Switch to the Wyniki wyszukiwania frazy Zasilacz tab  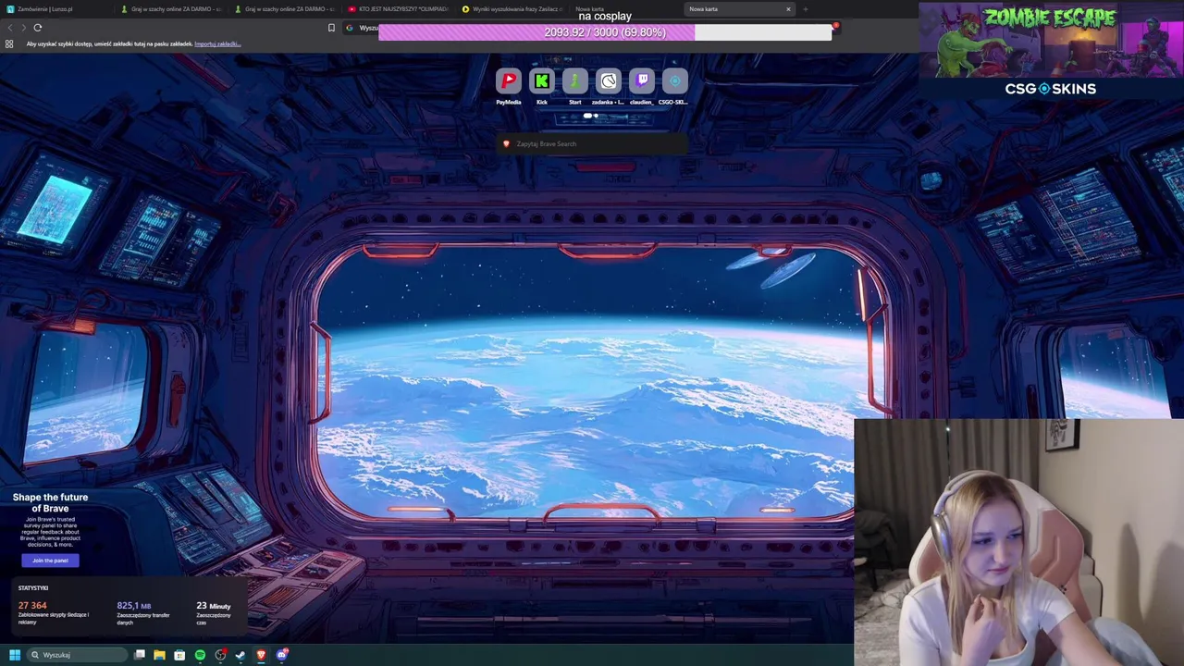(x=512, y=9)
